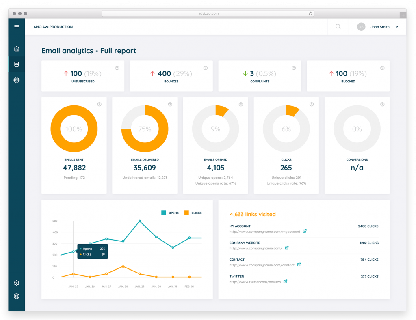416x320 pixels.
Task: Select the chip-shaped integrations icon in the sidebar
Action: [x=16, y=80]
